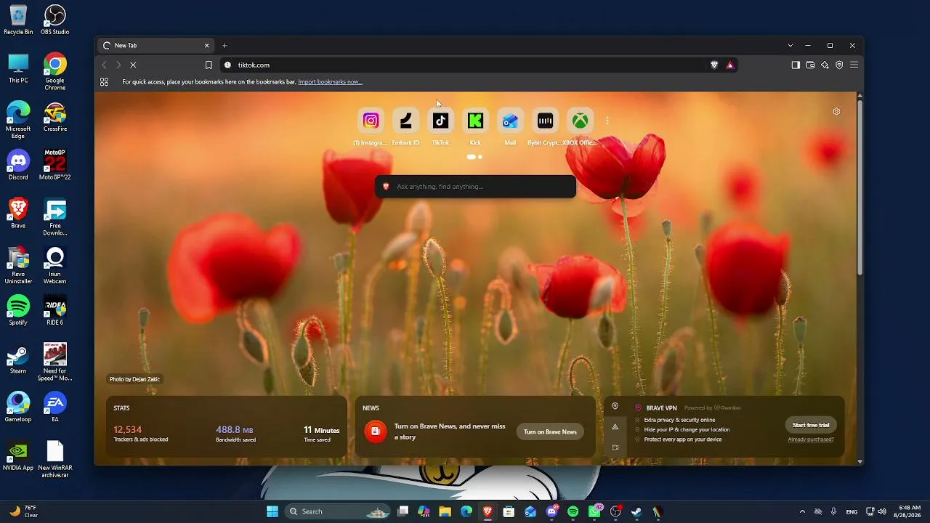Click the 12,534 trackers & ads blocked stat

pyautogui.click(x=140, y=434)
